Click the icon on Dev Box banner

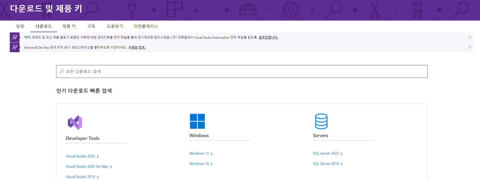[x=15, y=47]
